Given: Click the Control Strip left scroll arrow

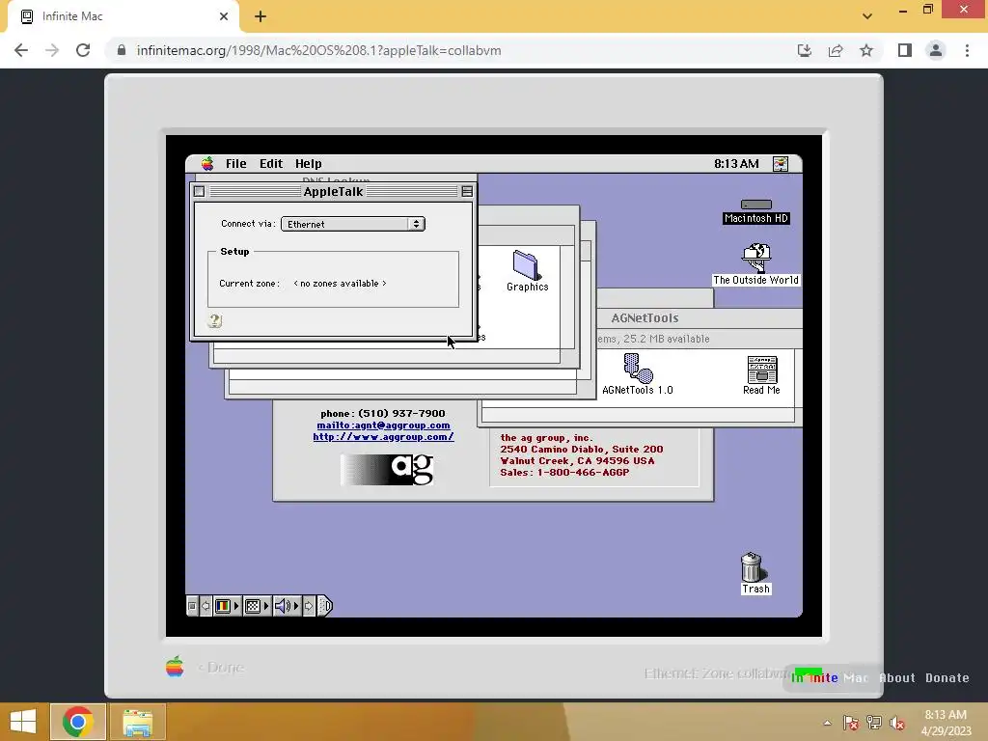Looking at the screenshot, I should [x=206, y=606].
